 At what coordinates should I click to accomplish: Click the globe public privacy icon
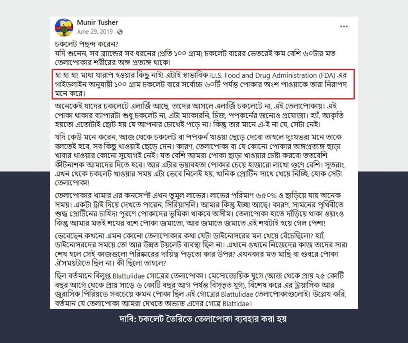coord(120,32)
